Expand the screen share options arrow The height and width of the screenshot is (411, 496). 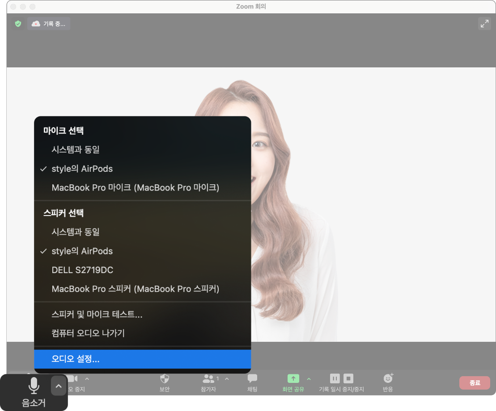click(309, 379)
